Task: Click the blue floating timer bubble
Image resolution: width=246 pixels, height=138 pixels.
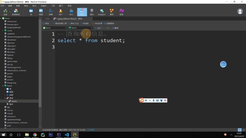Action: tap(223, 64)
